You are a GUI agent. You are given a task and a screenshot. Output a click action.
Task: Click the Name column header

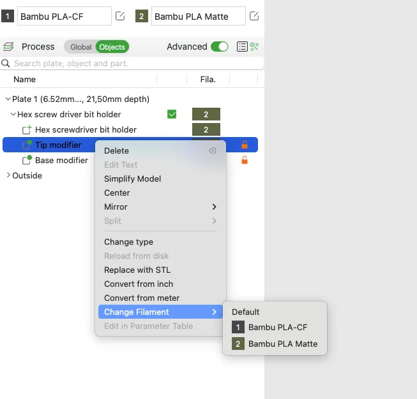[x=24, y=80]
